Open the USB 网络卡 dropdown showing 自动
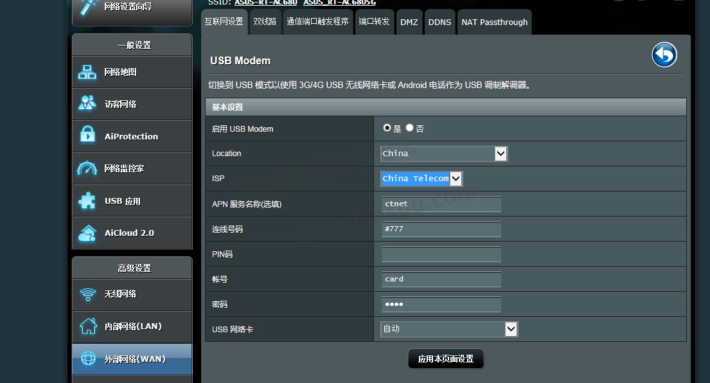The height and width of the screenshot is (383, 710). click(448, 329)
